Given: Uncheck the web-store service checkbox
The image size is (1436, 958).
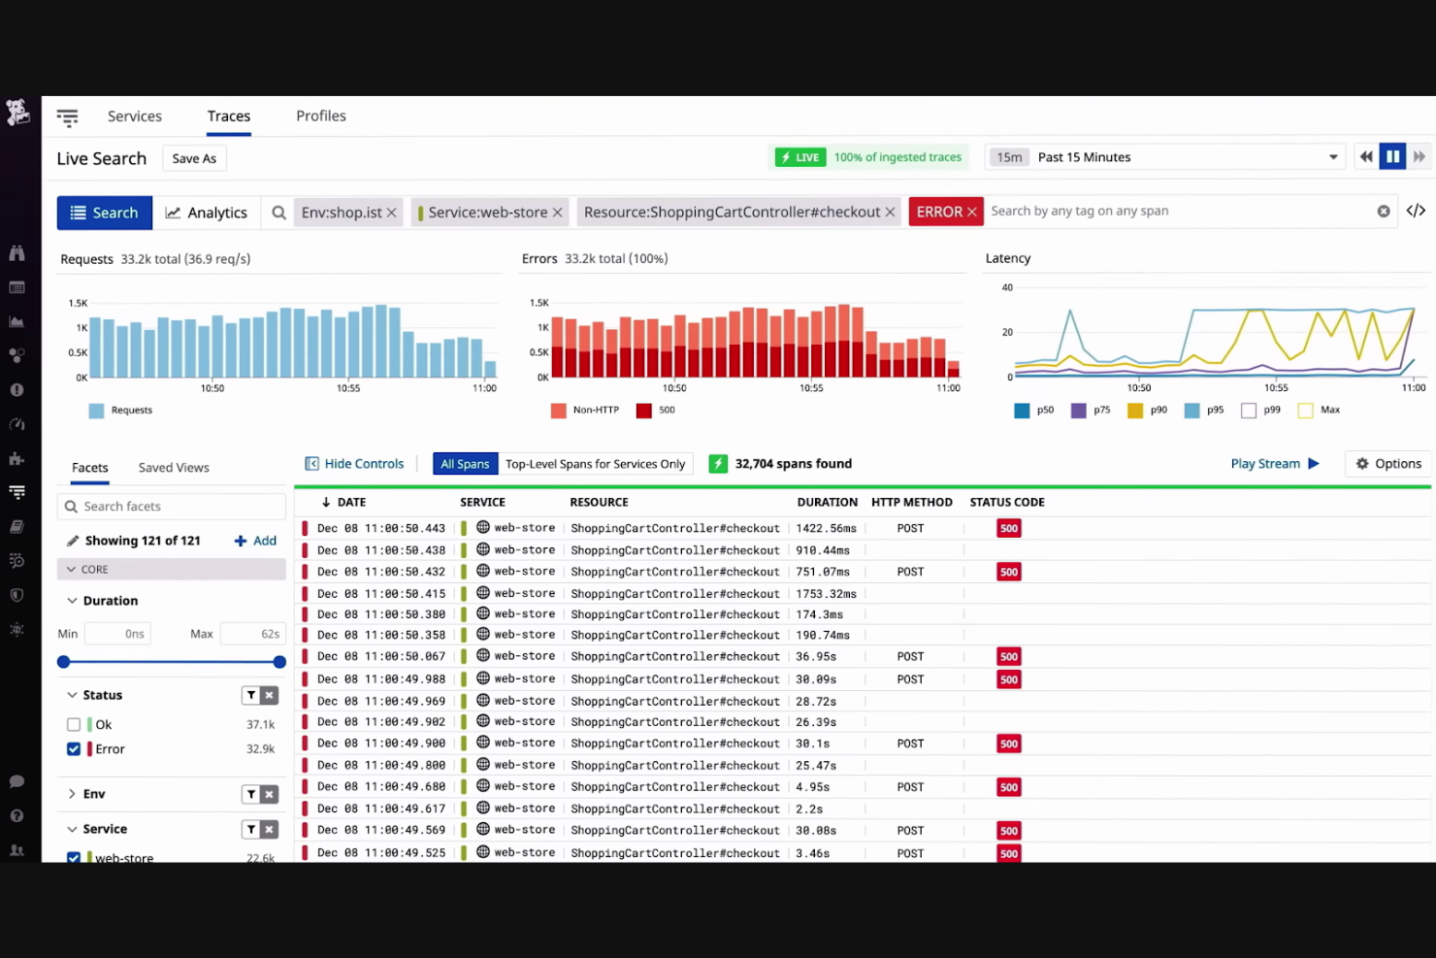Looking at the screenshot, I should (x=74, y=858).
